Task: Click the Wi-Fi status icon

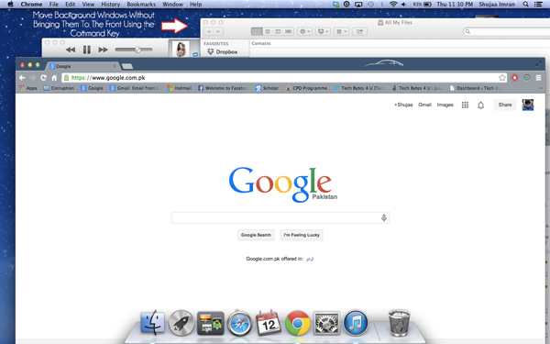Action: click(393, 5)
